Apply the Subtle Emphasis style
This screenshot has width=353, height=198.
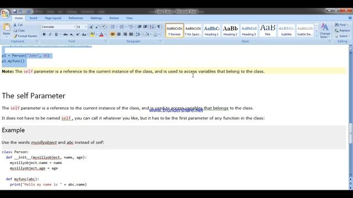click(x=305, y=31)
